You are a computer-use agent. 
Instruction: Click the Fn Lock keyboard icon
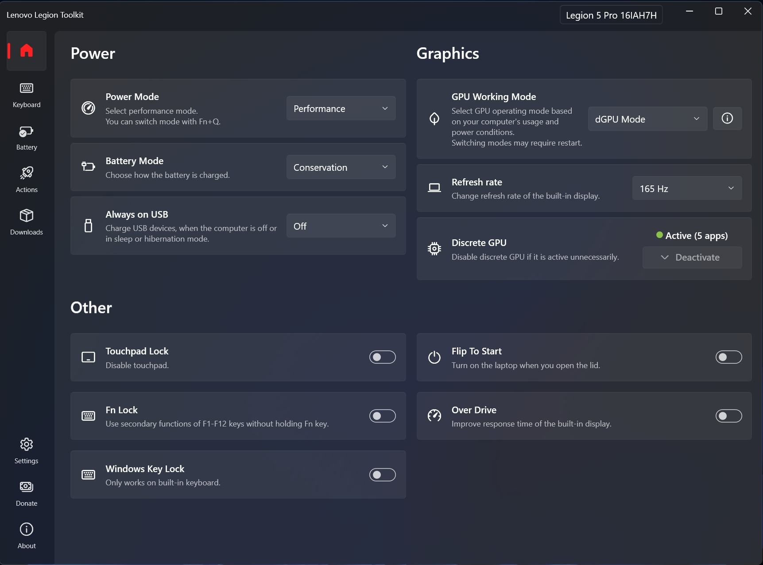88,416
